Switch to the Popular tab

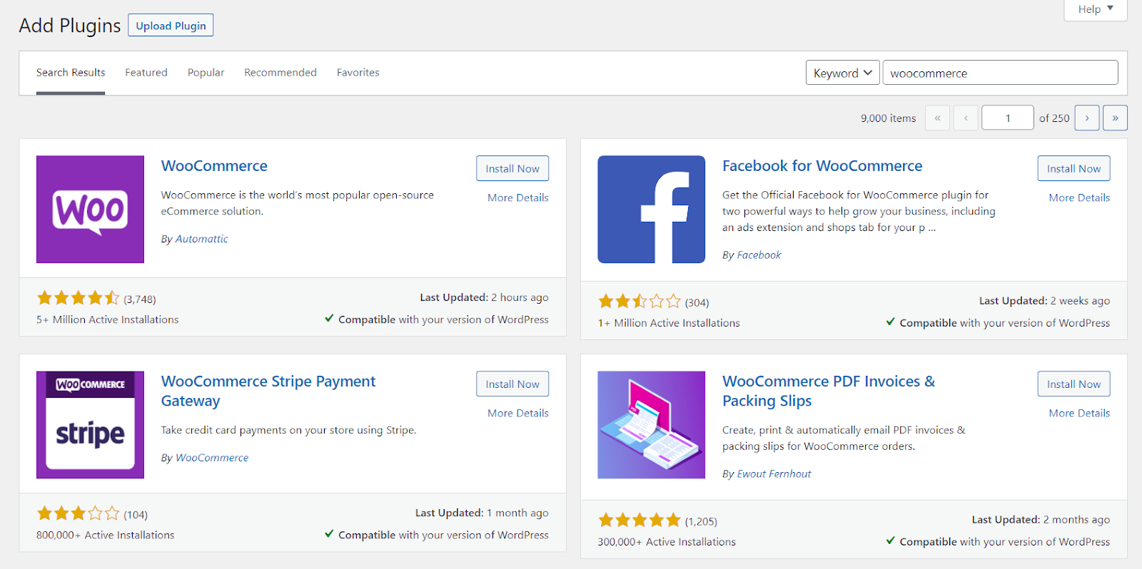click(206, 72)
